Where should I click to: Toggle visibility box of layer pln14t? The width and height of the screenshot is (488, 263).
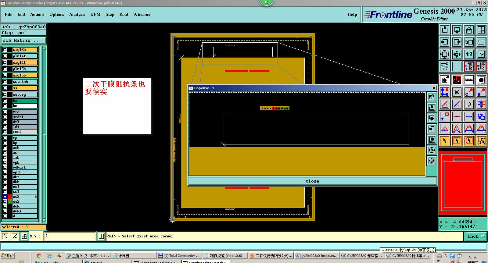point(5,56)
